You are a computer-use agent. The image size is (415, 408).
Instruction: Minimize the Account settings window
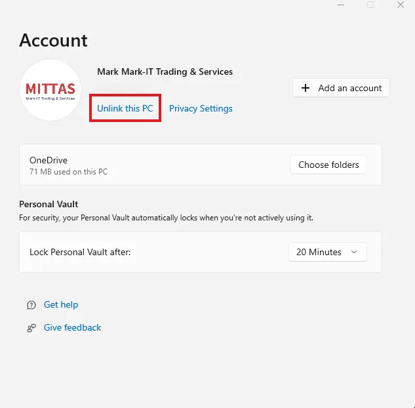[341, 5]
